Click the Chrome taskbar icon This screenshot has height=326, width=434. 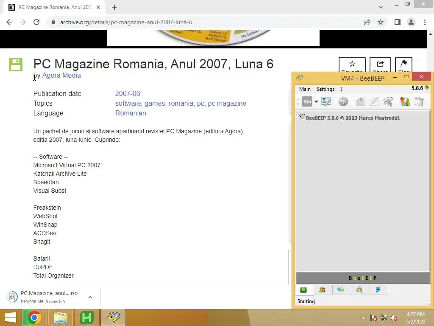click(x=34, y=318)
